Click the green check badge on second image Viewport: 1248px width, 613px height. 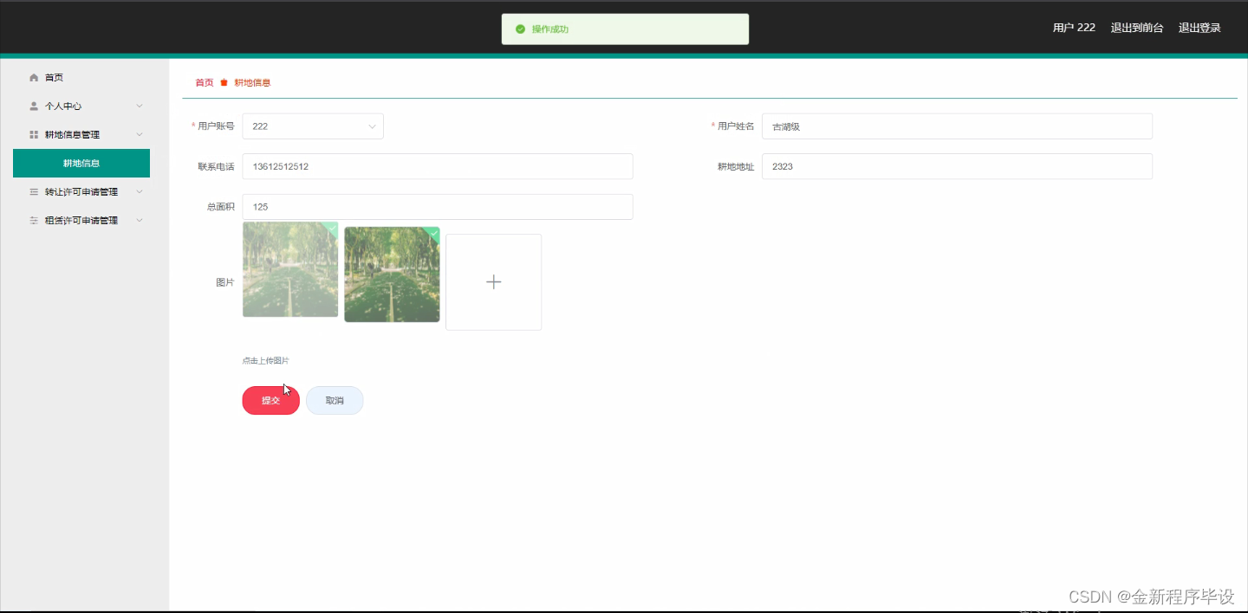pos(432,233)
